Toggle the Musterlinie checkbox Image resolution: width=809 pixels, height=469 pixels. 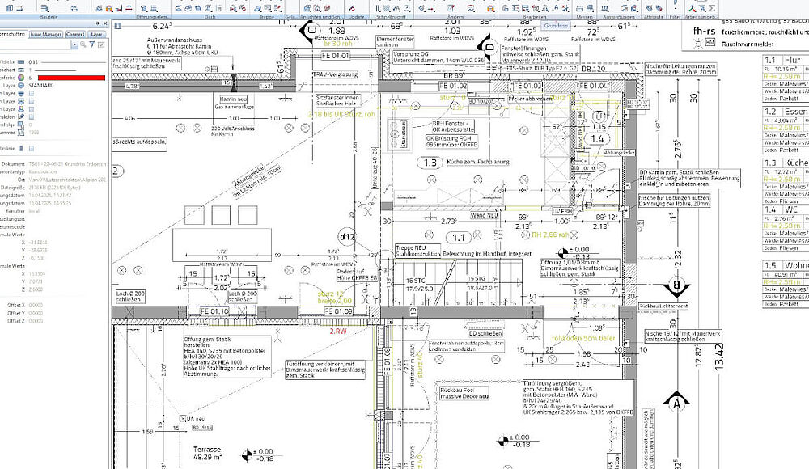pos(32,148)
